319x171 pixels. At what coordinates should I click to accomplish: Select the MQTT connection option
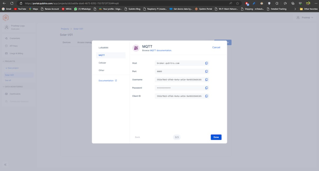pos(111,55)
